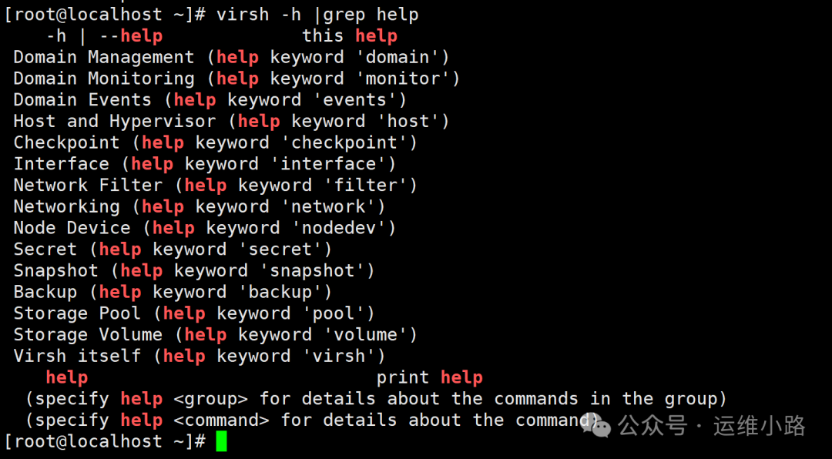Select the 'Domain Management' line
The image size is (832, 459).
(231, 57)
